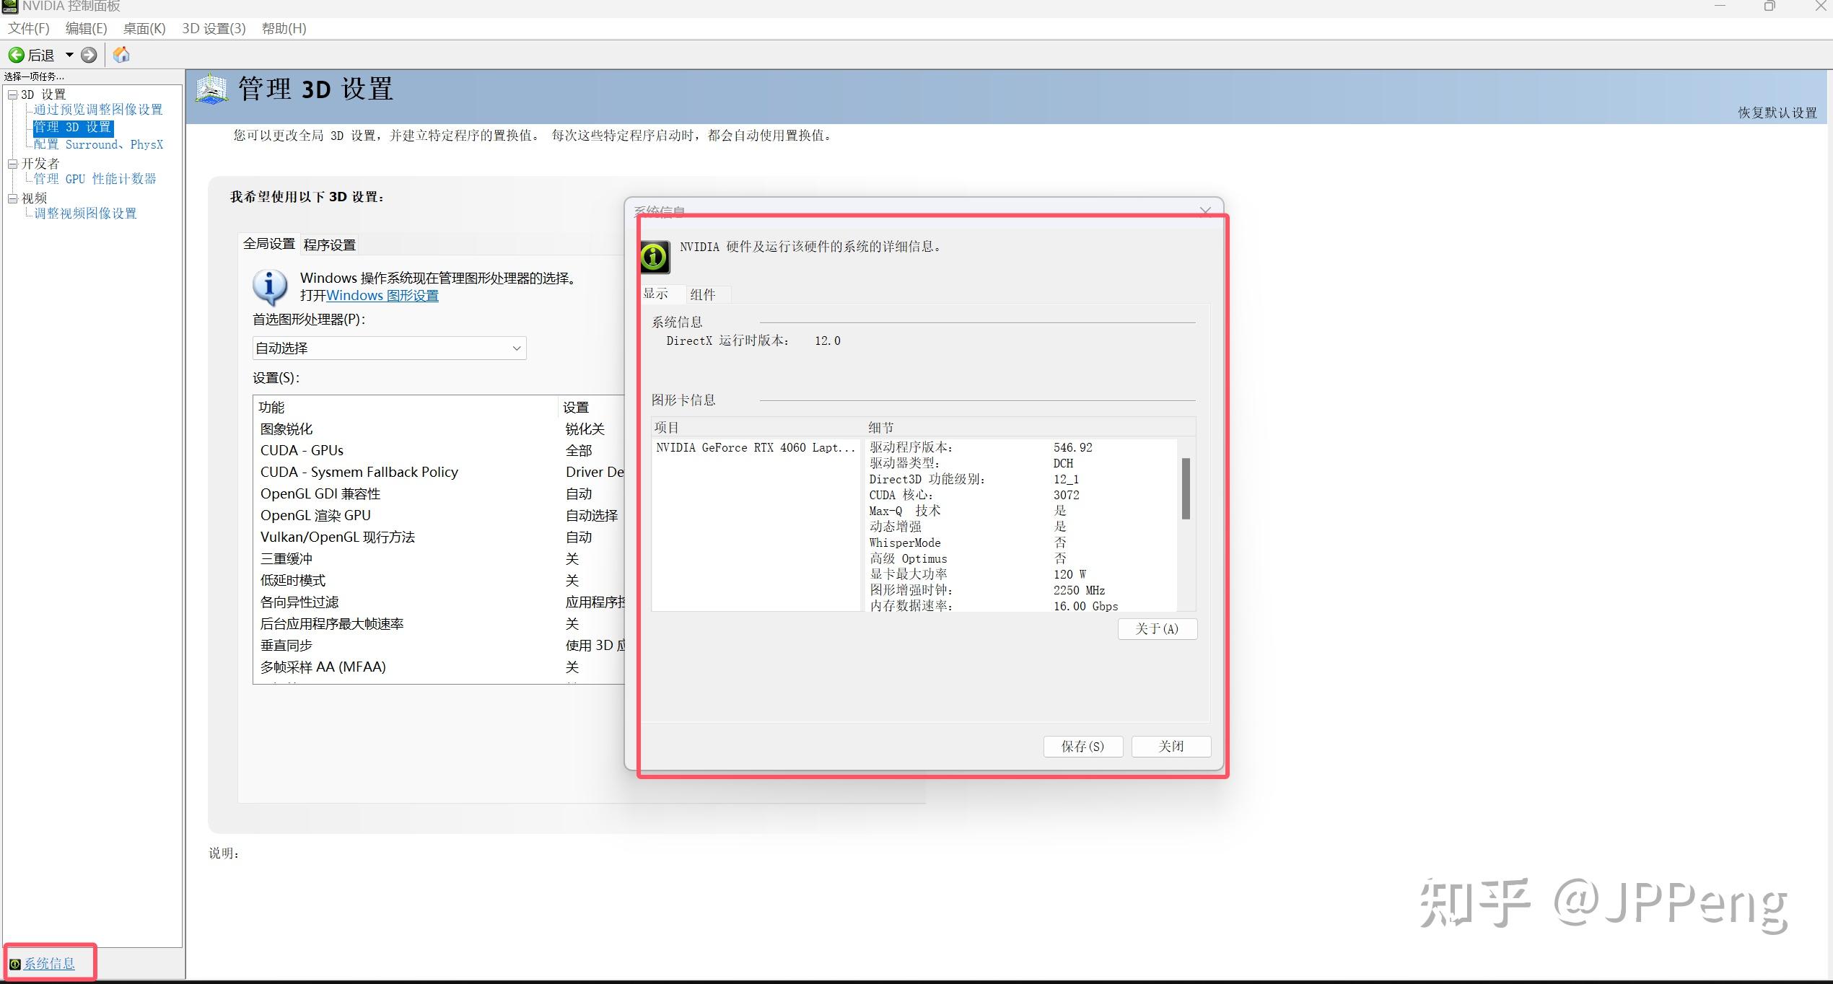Switch to the 程序设置 tab
1833x984 pixels.
(x=329, y=244)
